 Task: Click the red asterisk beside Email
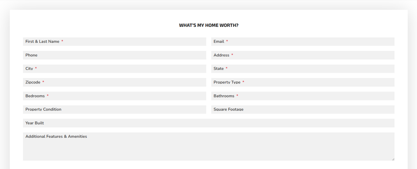pyautogui.click(x=227, y=41)
